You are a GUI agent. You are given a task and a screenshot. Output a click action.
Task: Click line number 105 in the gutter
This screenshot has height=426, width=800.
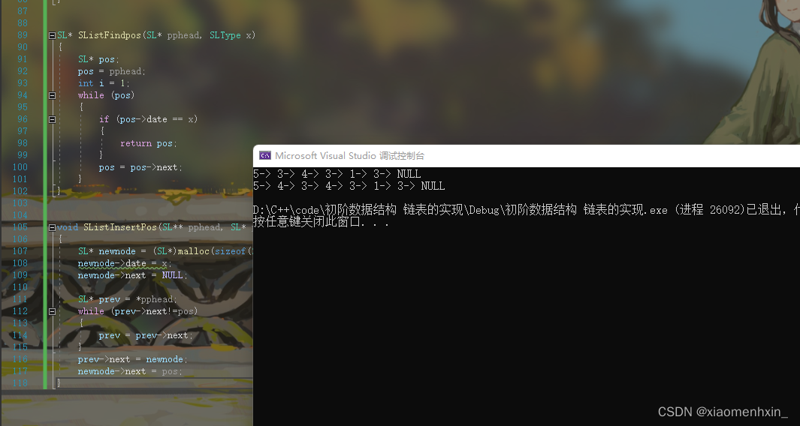click(20, 227)
